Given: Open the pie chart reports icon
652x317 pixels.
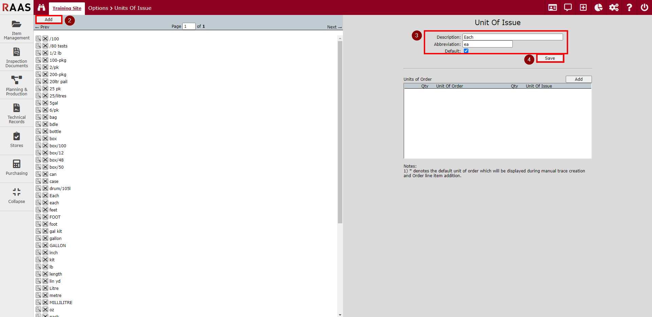Looking at the screenshot, I should click(598, 7).
